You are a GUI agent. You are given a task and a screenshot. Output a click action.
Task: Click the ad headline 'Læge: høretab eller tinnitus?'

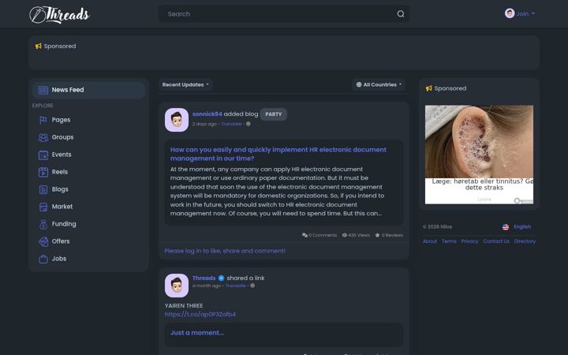(x=483, y=185)
